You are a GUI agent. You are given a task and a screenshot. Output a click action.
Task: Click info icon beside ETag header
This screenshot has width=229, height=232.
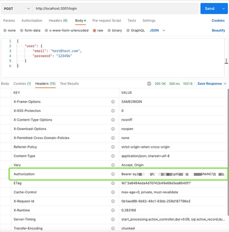[113, 183]
